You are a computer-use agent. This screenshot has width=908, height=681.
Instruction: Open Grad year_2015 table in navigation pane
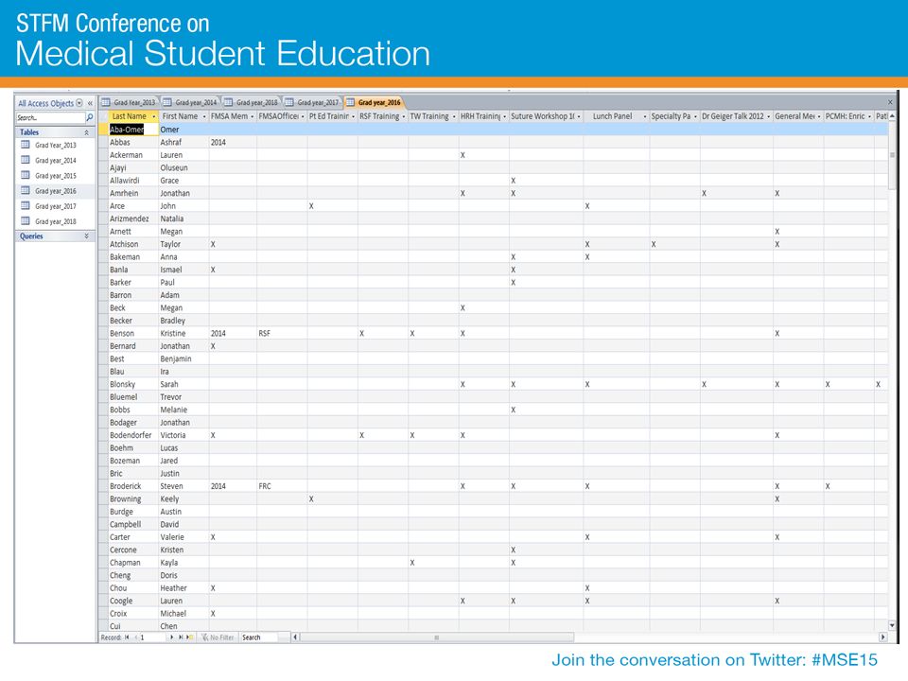click(x=55, y=176)
